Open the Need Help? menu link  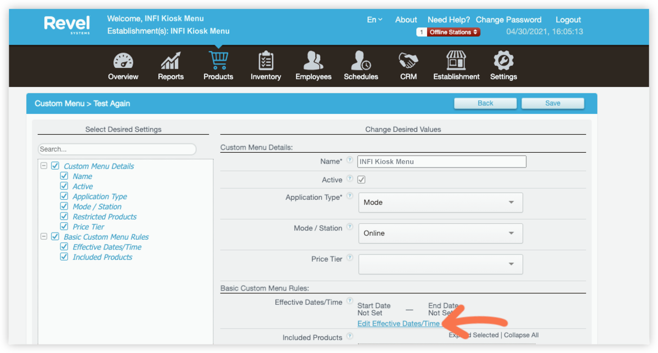[449, 20]
